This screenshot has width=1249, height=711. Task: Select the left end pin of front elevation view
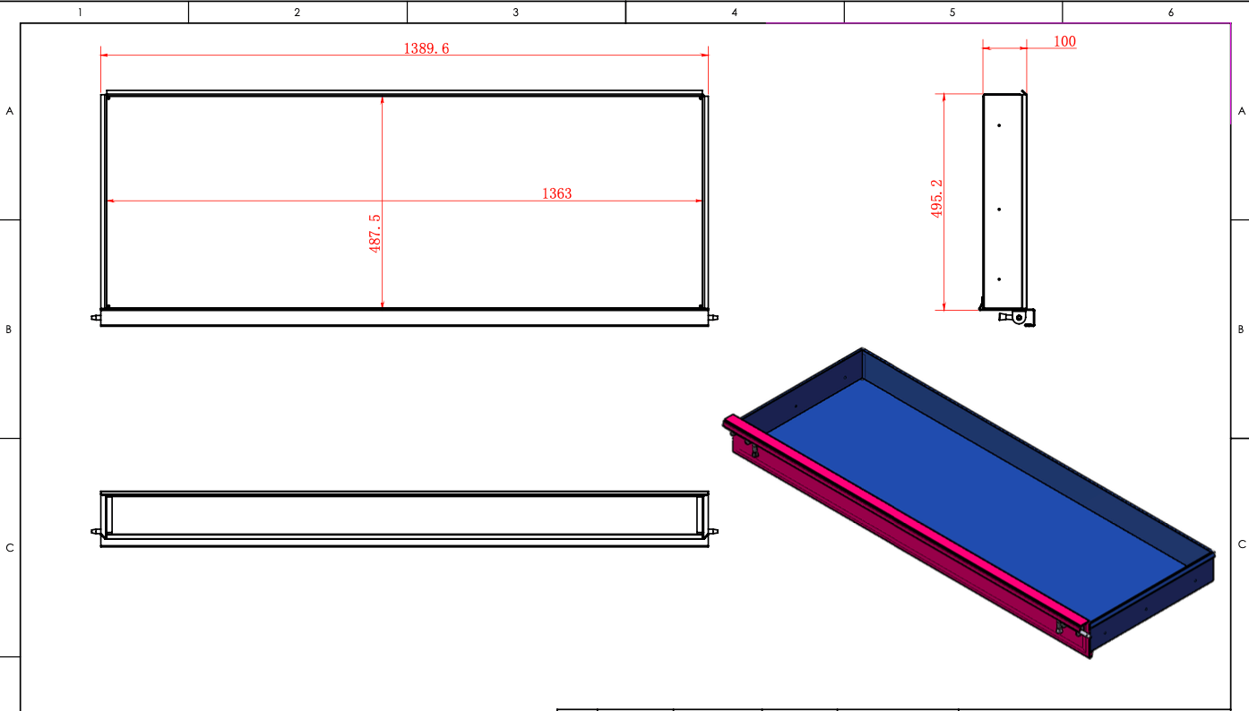(x=96, y=531)
